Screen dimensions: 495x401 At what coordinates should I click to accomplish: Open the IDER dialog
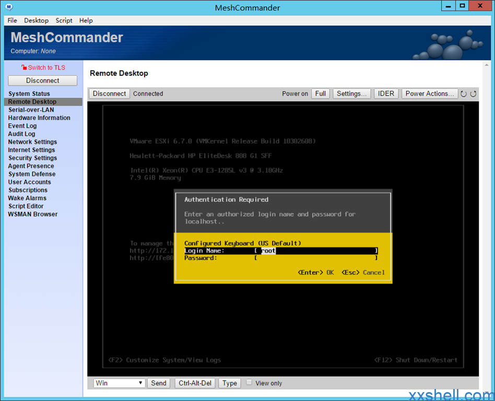(x=386, y=94)
